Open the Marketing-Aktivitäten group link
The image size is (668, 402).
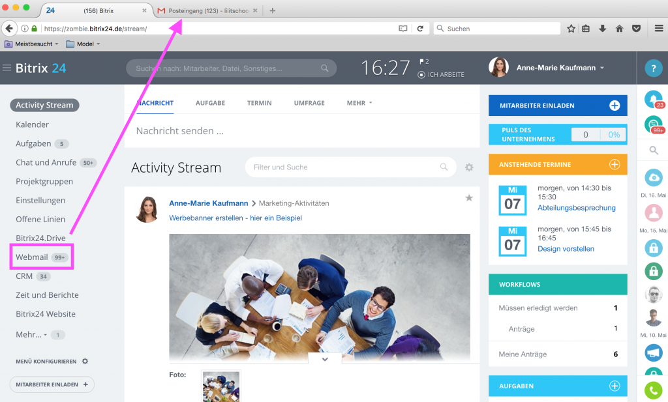[x=294, y=203]
